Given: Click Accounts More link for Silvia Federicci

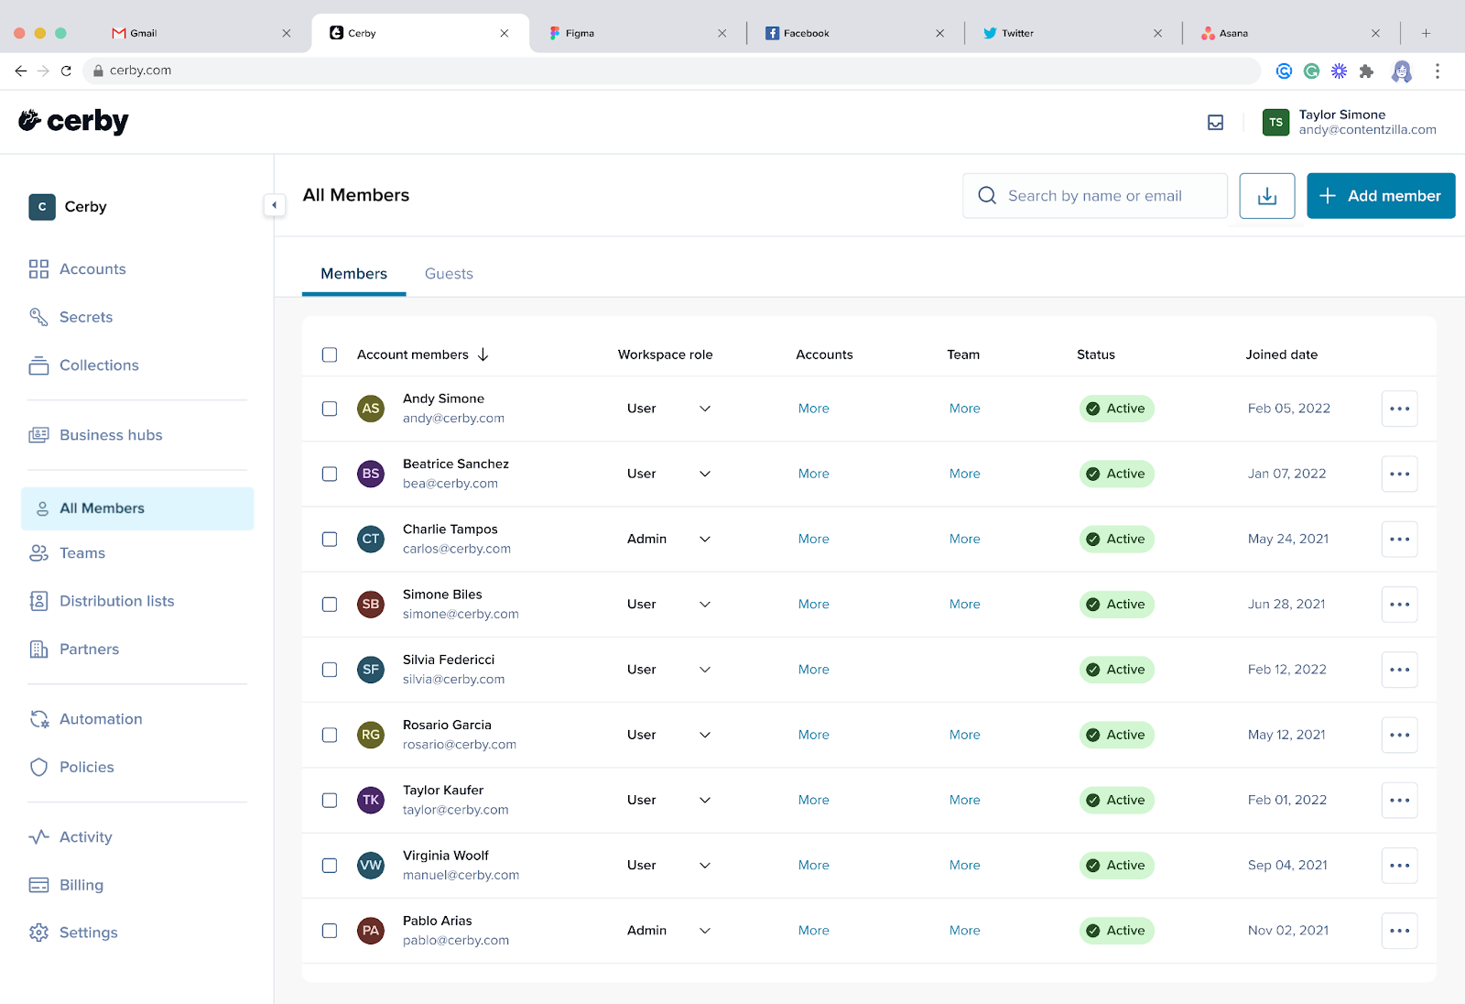Looking at the screenshot, I should [x=813, y=670].
